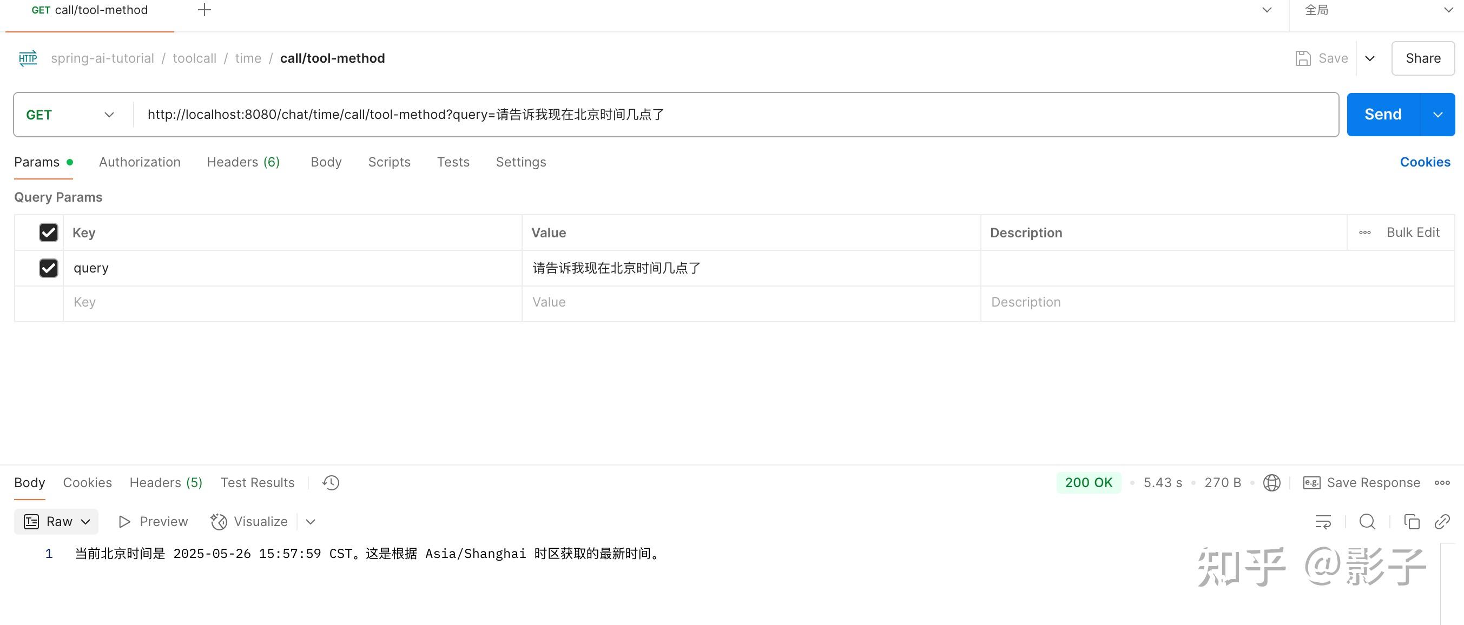
Task: Open request history via the clock icon
Action: coord(330,482)
